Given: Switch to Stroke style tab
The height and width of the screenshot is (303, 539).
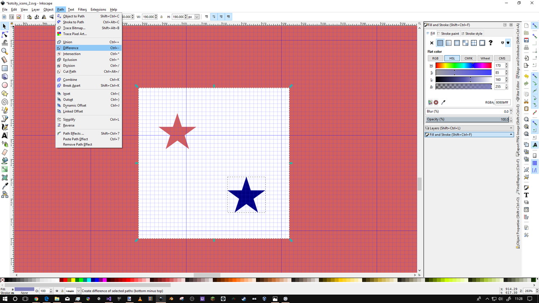Looking at the screenshot, I should (472, 34).
